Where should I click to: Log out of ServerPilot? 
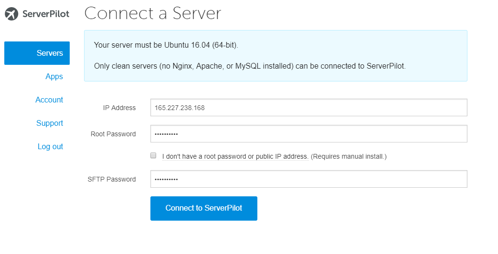point(50,146)
